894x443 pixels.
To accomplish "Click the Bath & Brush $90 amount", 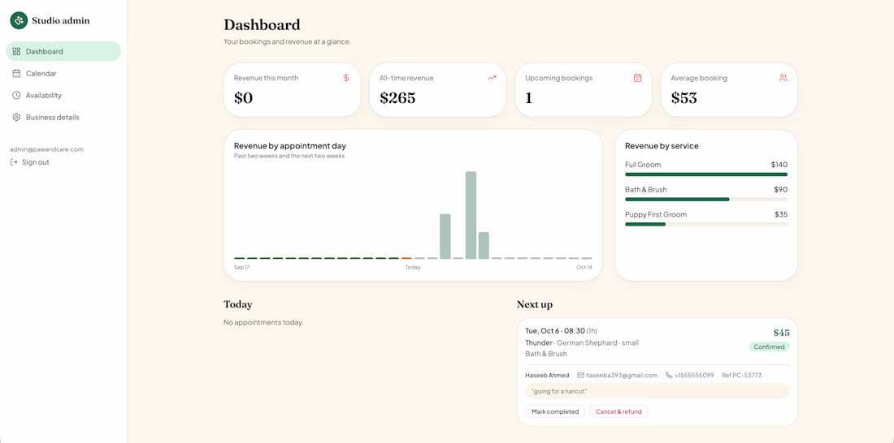I will point(780,190).
